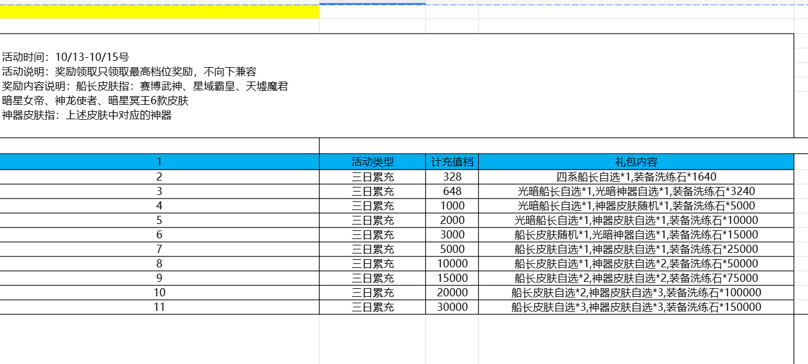Click the recharge tier cell showing 5000
The image size is (808, 364).
[452, 249]
